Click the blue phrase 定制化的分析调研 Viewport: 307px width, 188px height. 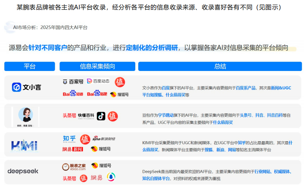tap(152, 48)
